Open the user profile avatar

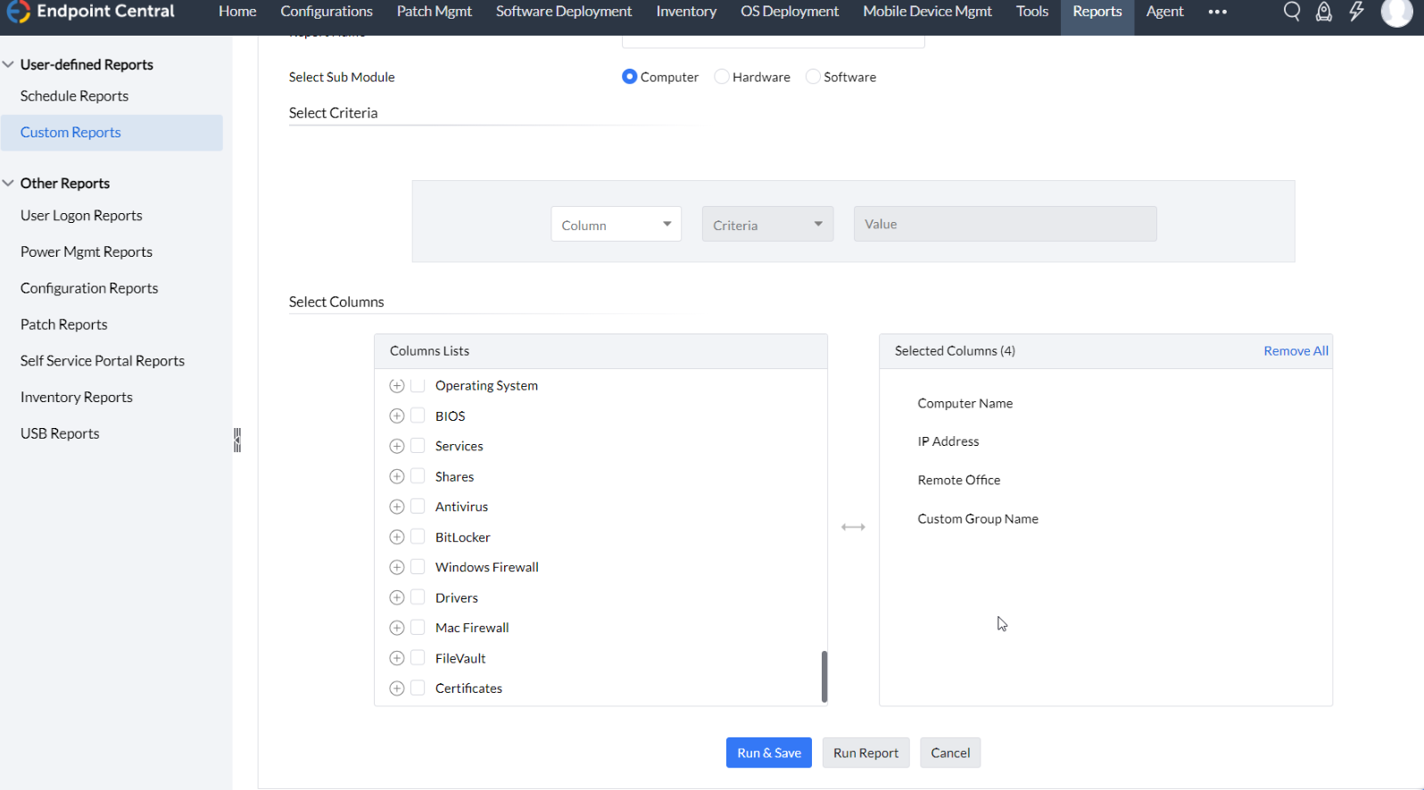(1396, 12)
